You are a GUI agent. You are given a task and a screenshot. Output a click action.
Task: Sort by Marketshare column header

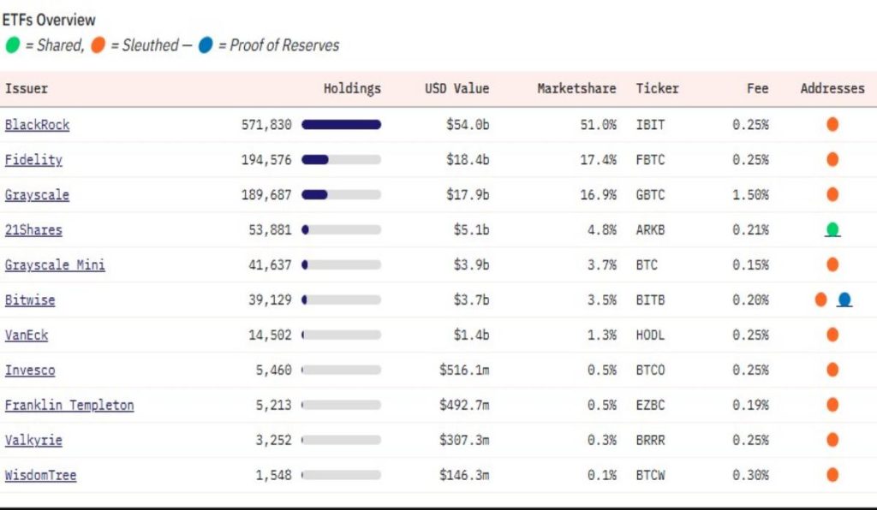[x=576, y=88]
